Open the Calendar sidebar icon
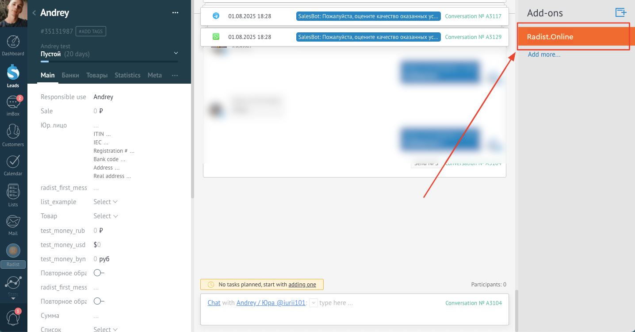The width and height of the screenshot is (635, 332). (x=13, y=165)
